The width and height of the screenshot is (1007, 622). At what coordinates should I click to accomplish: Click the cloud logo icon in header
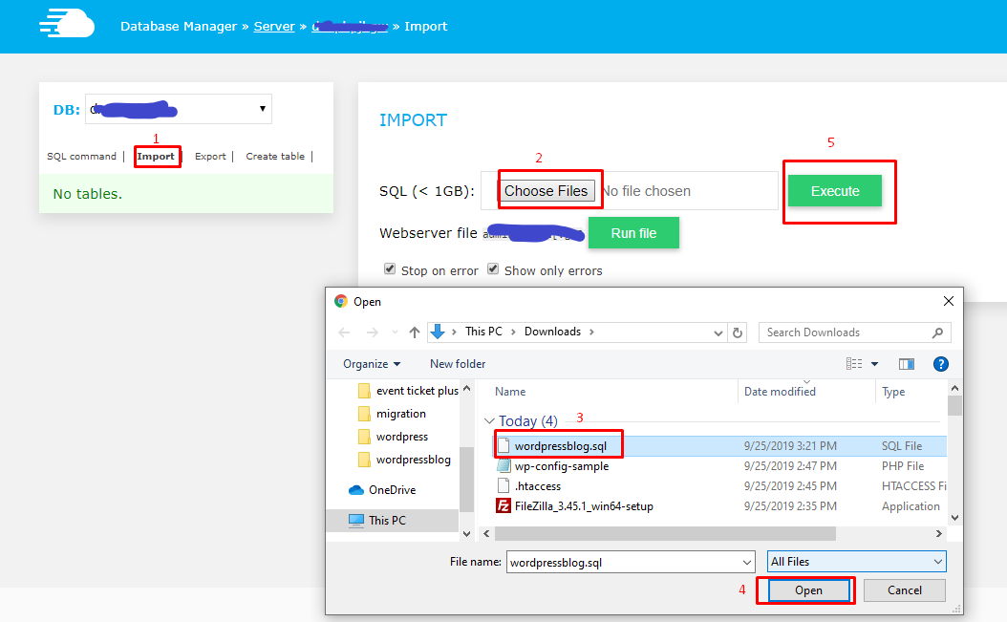(x=67, y=26)
